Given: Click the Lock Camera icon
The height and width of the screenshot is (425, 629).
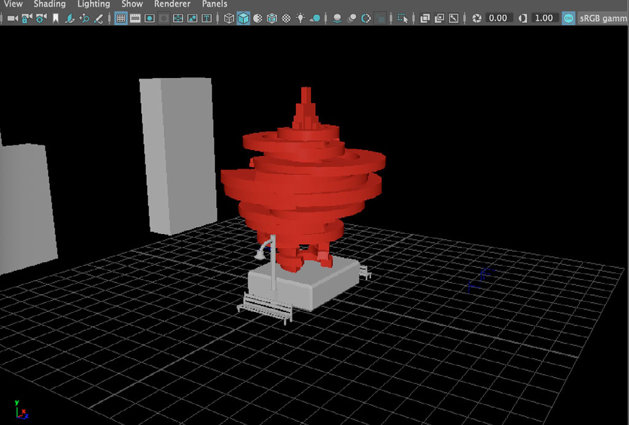Looking at the screenshot, I should point(26,18).
